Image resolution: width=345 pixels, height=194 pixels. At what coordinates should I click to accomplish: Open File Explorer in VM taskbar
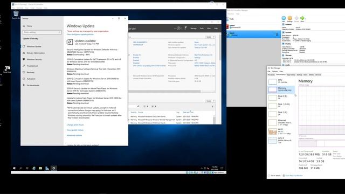40,168
